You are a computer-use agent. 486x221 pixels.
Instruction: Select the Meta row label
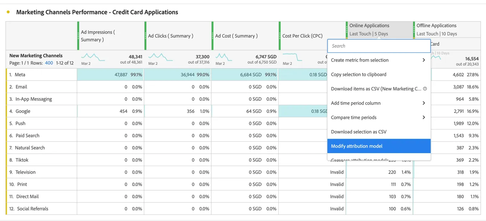pos(20,75)
